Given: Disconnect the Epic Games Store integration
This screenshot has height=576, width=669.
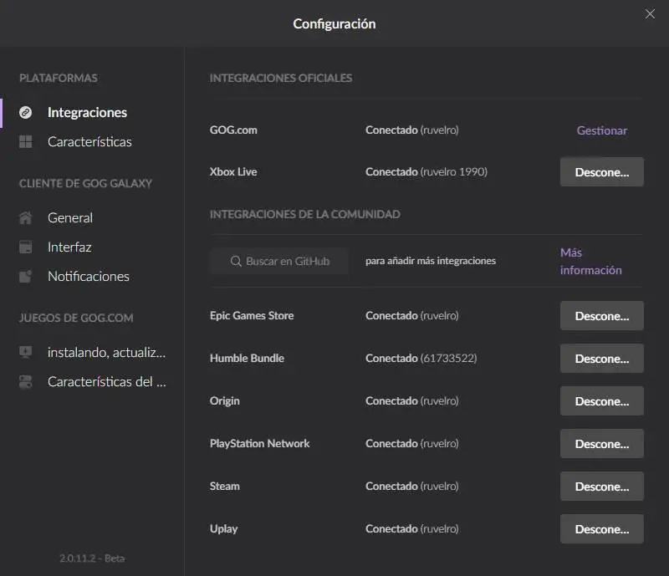Looking at the screenshot, I should (601, 316).
